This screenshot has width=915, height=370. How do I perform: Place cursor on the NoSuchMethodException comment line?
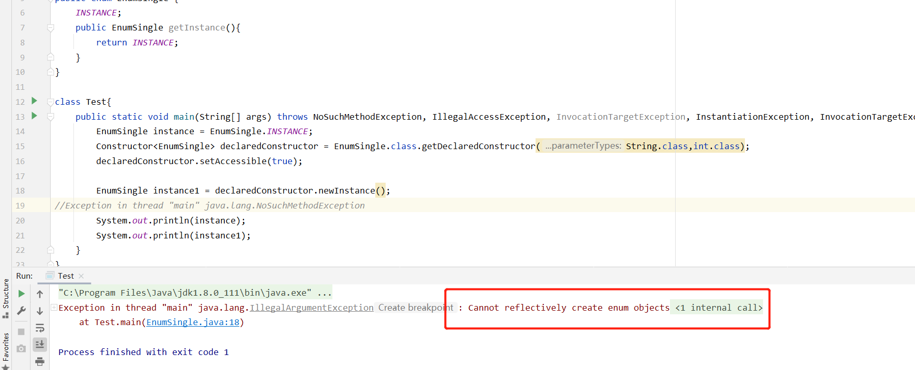pyautogui.click(x=209, y=205)
